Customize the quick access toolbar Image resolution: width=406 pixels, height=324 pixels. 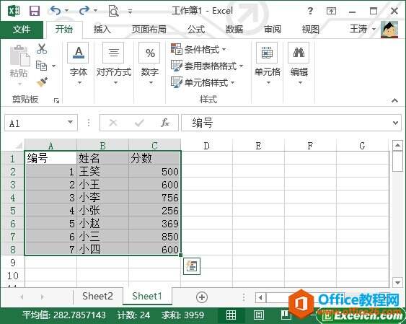[131, 11]
